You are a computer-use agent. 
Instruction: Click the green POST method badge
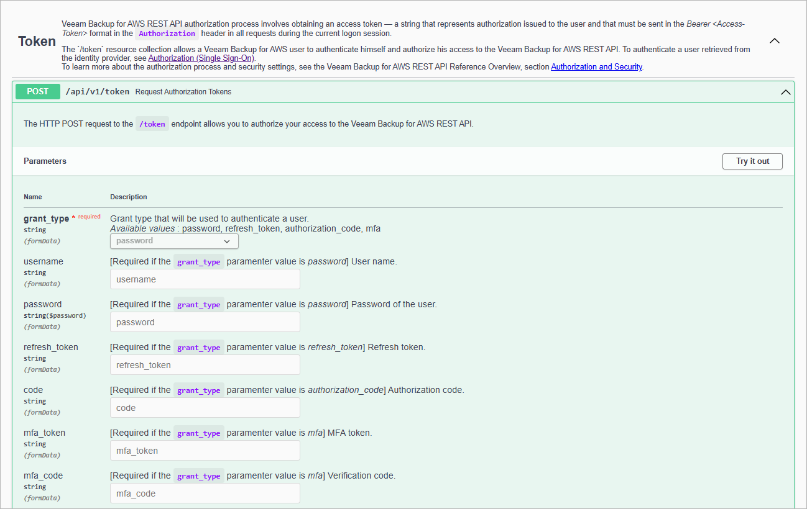click(x=37, y=91)
